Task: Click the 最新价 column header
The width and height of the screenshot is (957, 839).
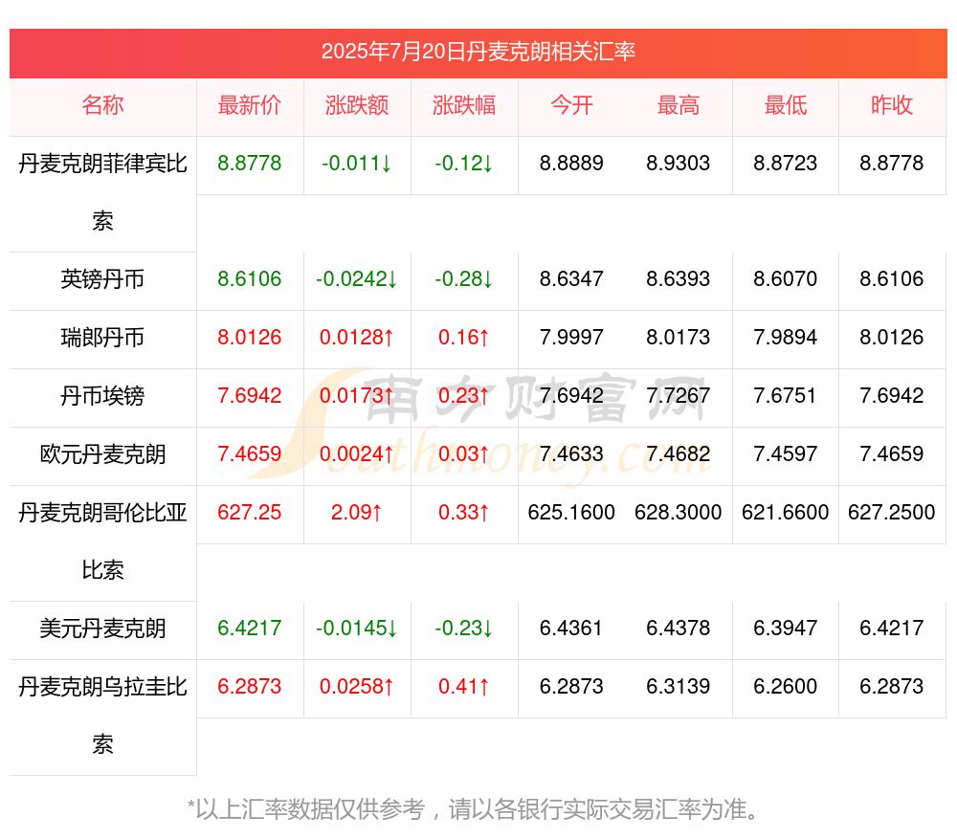Action: [250, 105]
